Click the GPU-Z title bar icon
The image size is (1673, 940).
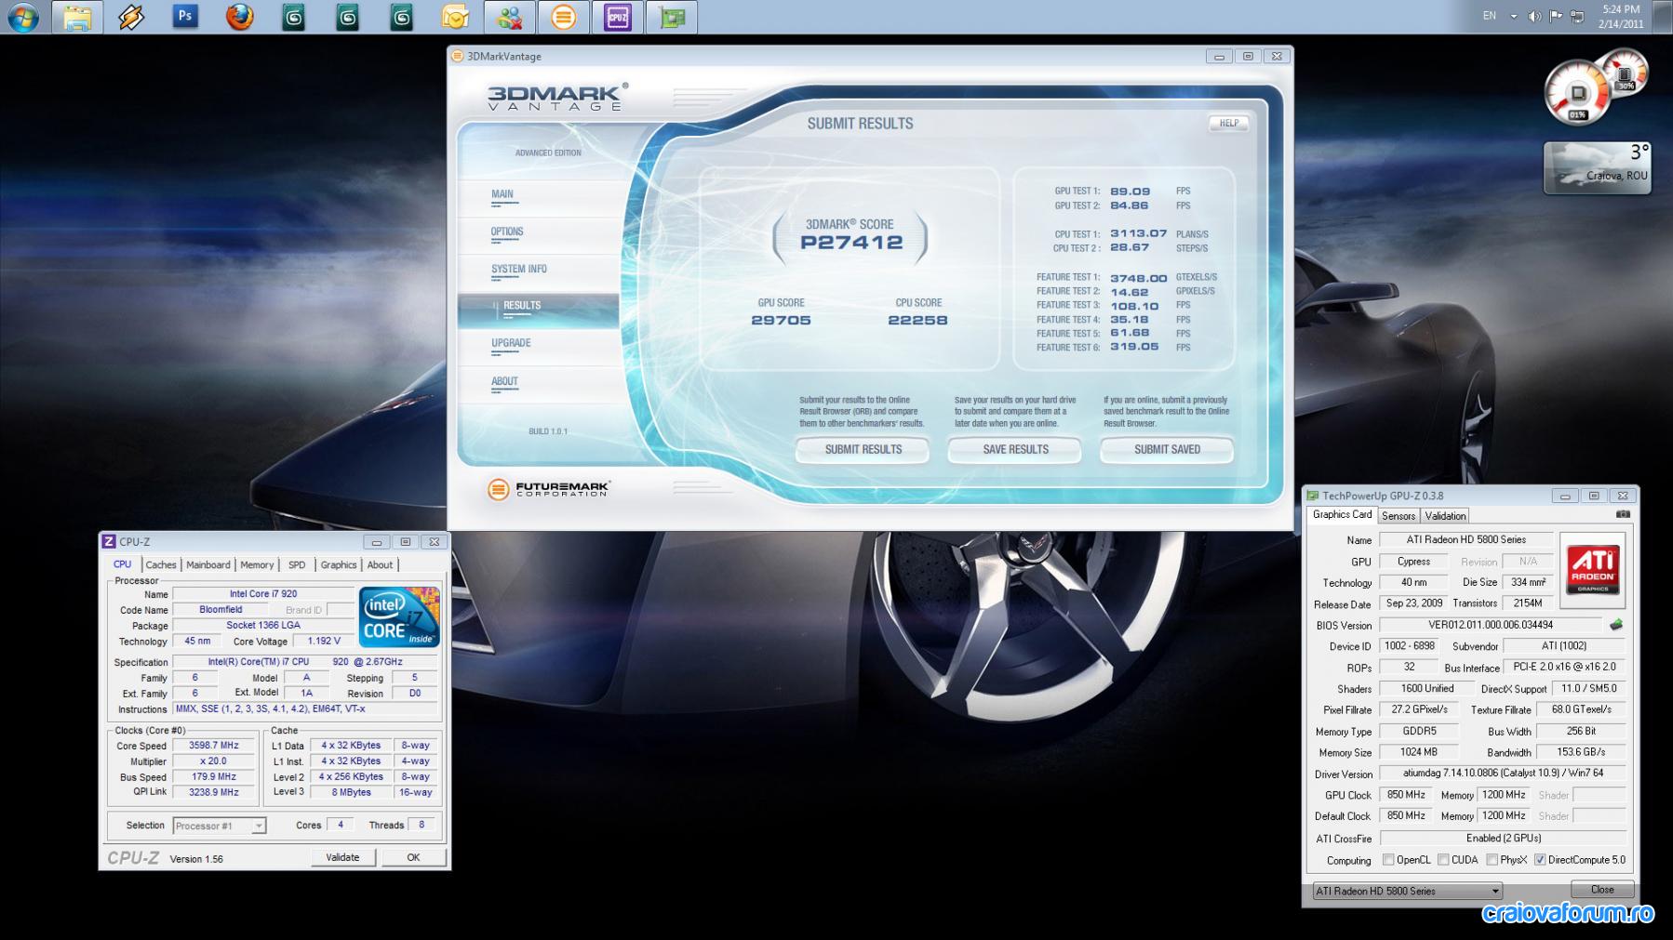click(1313, 496)
